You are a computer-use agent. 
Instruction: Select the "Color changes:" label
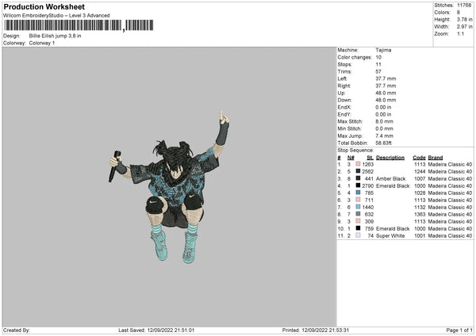(355, 57)
